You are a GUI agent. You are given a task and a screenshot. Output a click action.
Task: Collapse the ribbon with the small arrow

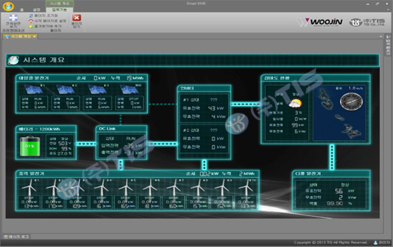click(x=388, y=9)
